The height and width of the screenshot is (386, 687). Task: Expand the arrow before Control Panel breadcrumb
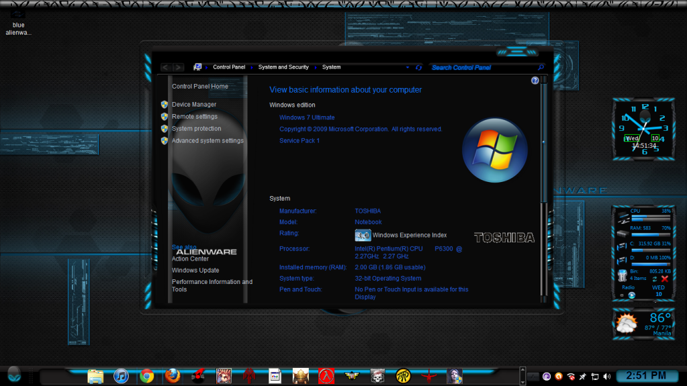coord(207,68)
